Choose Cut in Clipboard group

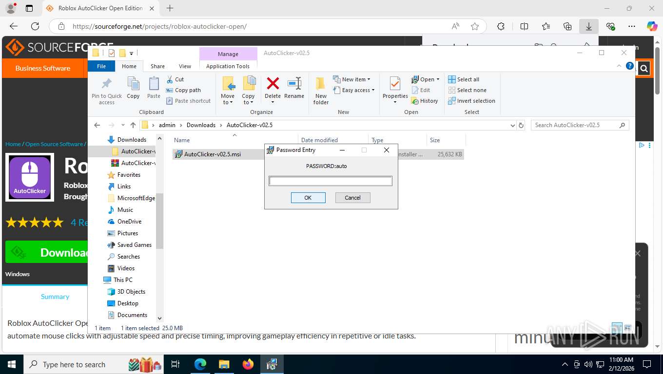(x=175, y=79)
